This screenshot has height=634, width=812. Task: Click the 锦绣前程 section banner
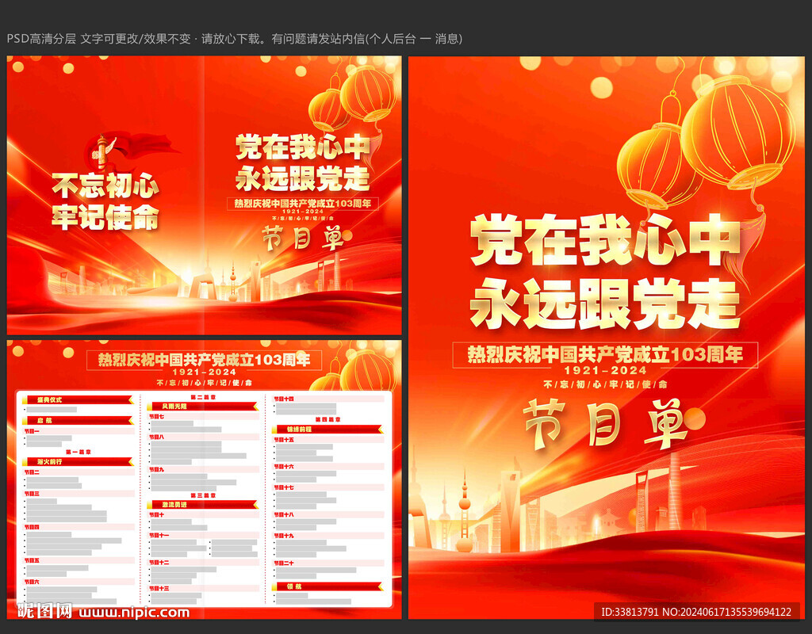click(x=327, y=429)
